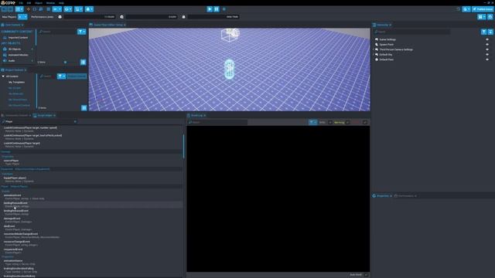Open the Help menu
Image resolution: width=495 pixels, height=278 pixels.
click(61, 3)
